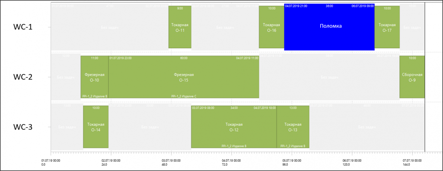Click the Сборочная O-9 task block
Image resolution: width=443 pixels, height=171 pixels.
click(412, 77)
